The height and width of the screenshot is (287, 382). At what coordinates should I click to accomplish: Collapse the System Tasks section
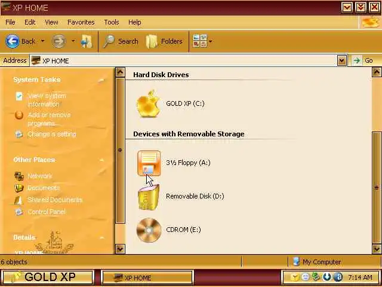point(102,80)
